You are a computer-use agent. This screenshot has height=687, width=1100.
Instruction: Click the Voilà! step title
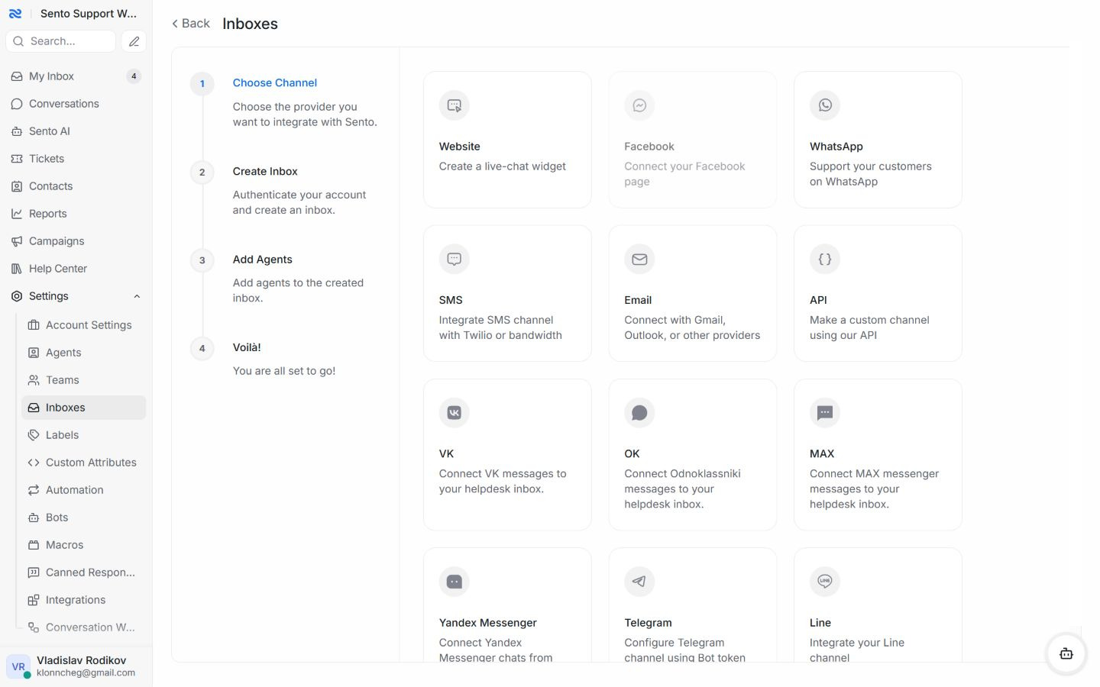point(247,347)
